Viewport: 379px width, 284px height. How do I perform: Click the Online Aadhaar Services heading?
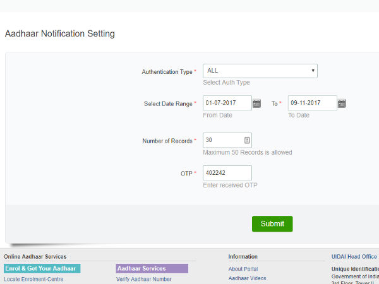coord(35,256)
